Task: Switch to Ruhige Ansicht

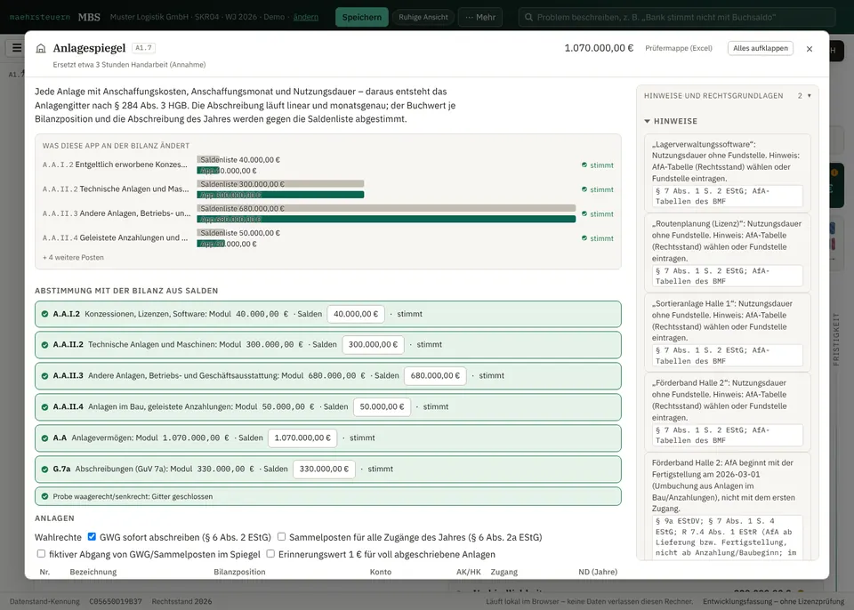Action: [x=423, y=17]
